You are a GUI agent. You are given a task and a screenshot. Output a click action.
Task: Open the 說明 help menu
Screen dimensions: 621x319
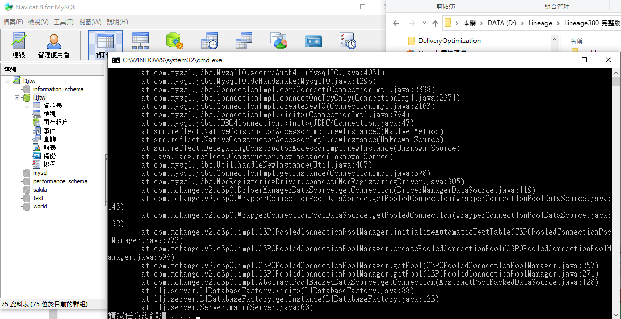pyautogui.click(x=117, y=22)
